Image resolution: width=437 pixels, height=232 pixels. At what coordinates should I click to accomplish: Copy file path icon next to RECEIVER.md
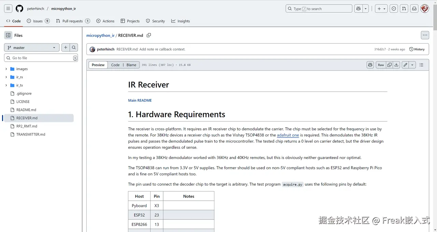[x=149, y=35]
